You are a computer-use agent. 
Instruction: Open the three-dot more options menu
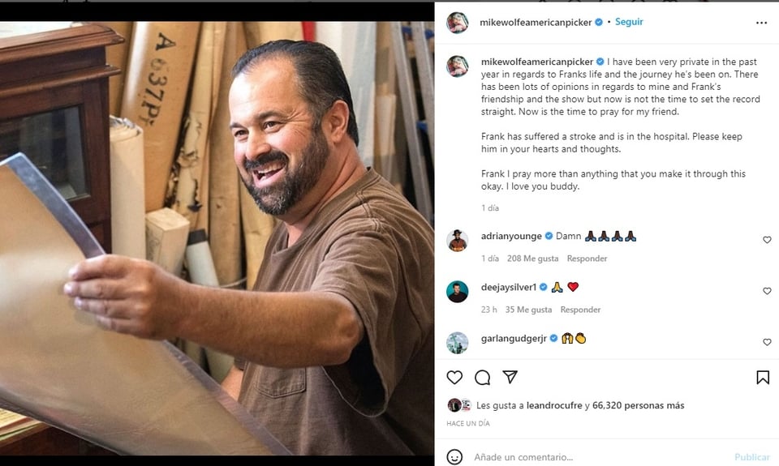(761, 23)
